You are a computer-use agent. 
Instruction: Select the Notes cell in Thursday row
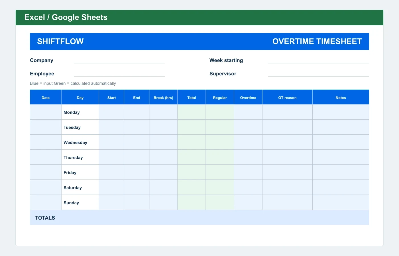point(341,157)
